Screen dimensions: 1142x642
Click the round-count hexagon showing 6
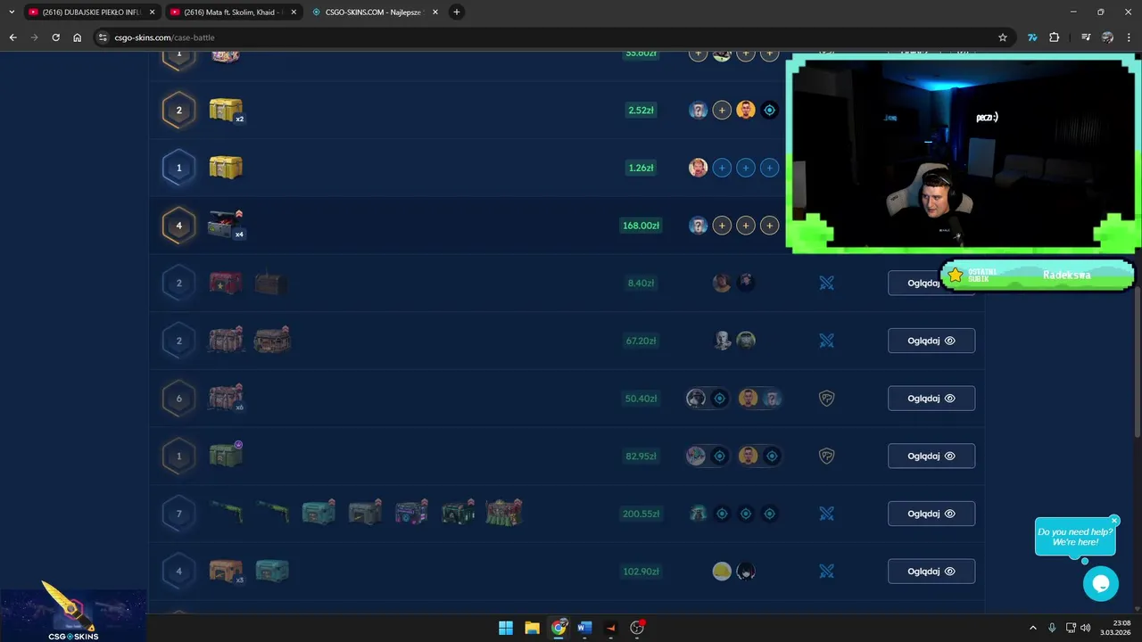178,399
